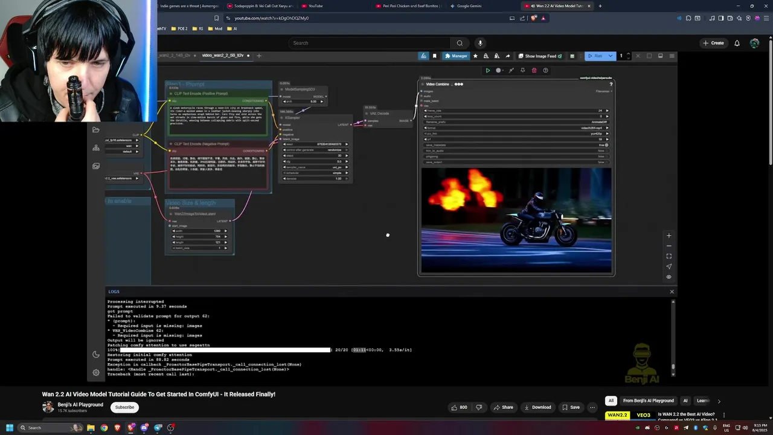
Task: Click the select mode arrow icon on canvas controls
Action: click(669, 266)
